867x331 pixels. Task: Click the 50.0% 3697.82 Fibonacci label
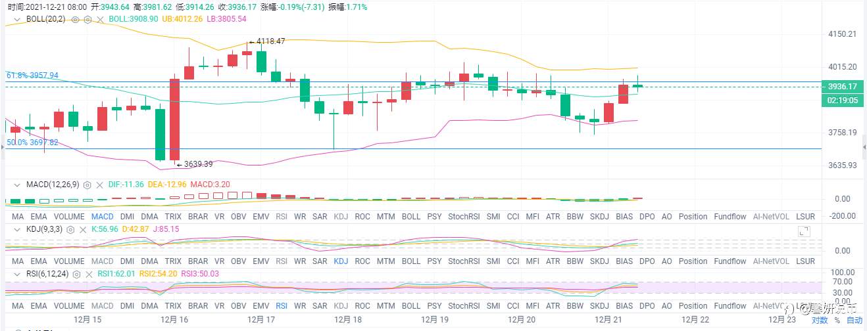pos(32,142)
